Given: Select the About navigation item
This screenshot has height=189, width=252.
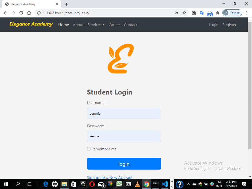Looking at the screenshot, I should (x=78, y=25).
